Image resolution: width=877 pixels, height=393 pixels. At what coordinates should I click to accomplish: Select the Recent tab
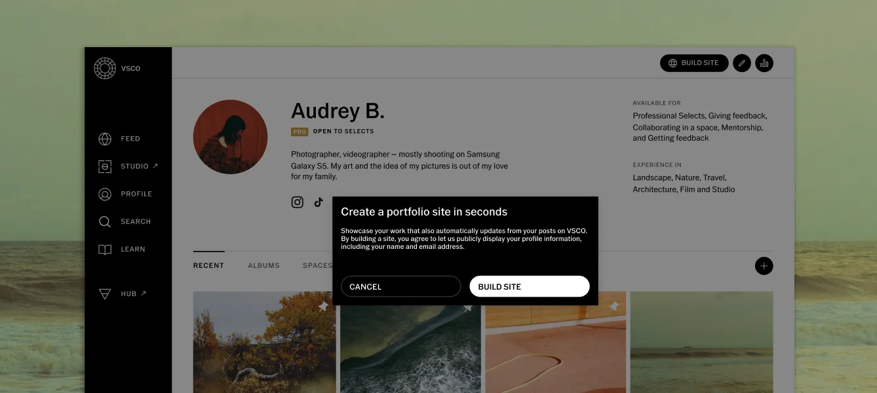(x=208, y=265)
